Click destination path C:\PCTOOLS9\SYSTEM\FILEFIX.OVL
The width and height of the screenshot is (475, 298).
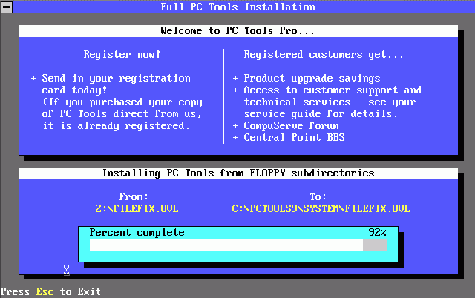321,209
